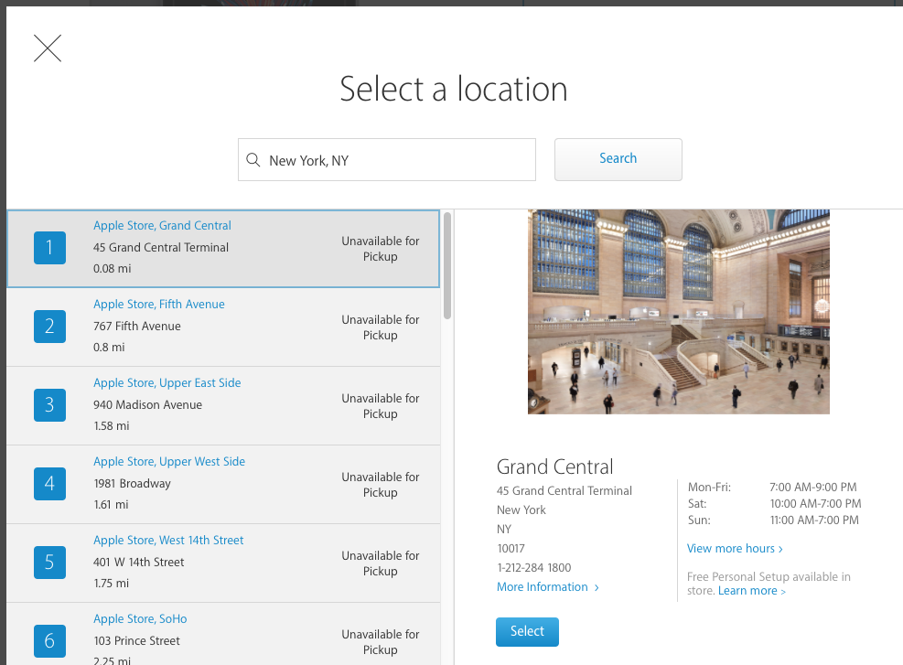The width and height of the screenshot is (903, 665).
Task: Click the 1.58 mi distance text
Action: pyautogui.click(x=111, y=426)
